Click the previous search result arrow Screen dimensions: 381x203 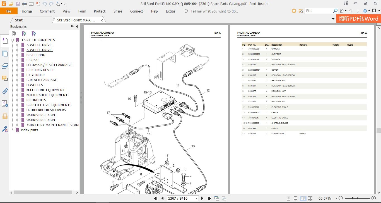pyautogui.click(x=350, y=11)
